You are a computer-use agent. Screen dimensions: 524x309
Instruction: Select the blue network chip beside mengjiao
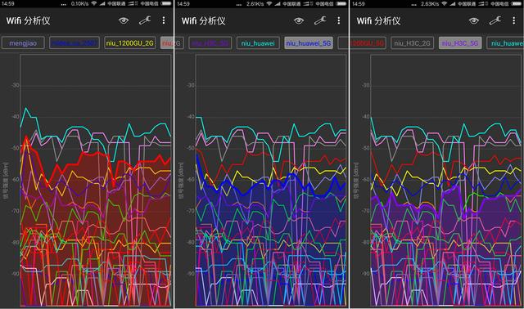tap(75, 43)
